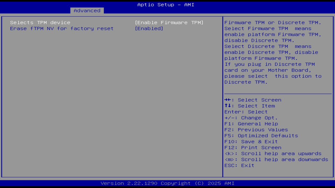This screenshot has width=335, height=188.
Task: Open the Enable Firmware TPM value selector
Action: 169,22
